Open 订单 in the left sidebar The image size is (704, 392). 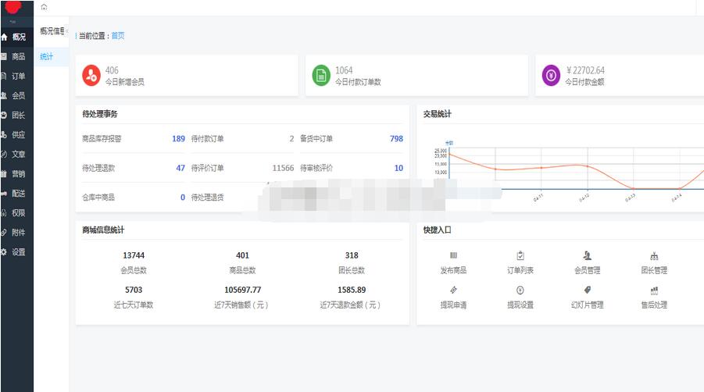16,77
